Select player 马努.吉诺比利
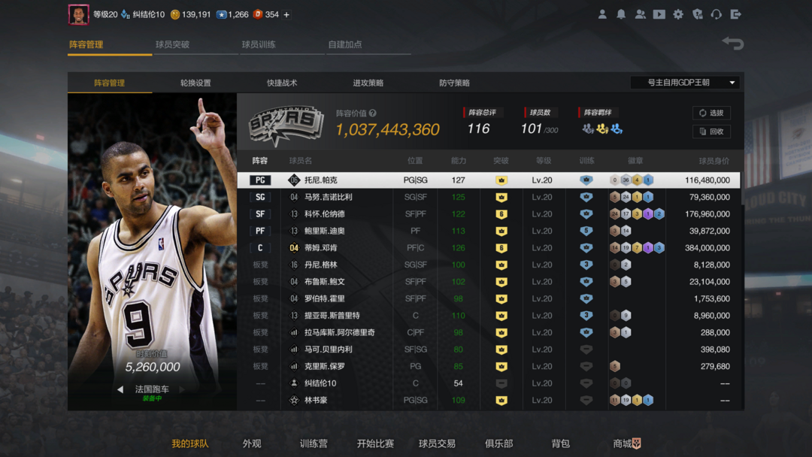This screenshot has height=457, width=812. [329, 197]
